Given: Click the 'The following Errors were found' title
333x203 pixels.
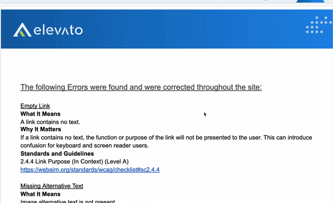Looking at the screenshot, I should pyautogui.click(x=141, y=87).
